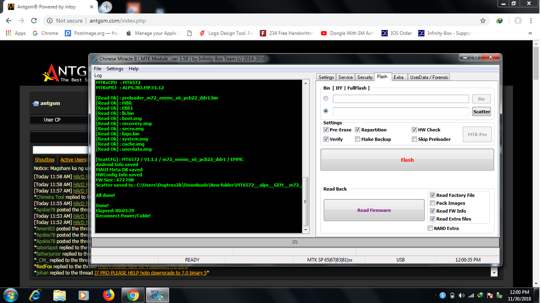Enable the Pack Images checkbox
Viewport: 541px width, 303px height.
click(432, 203)
